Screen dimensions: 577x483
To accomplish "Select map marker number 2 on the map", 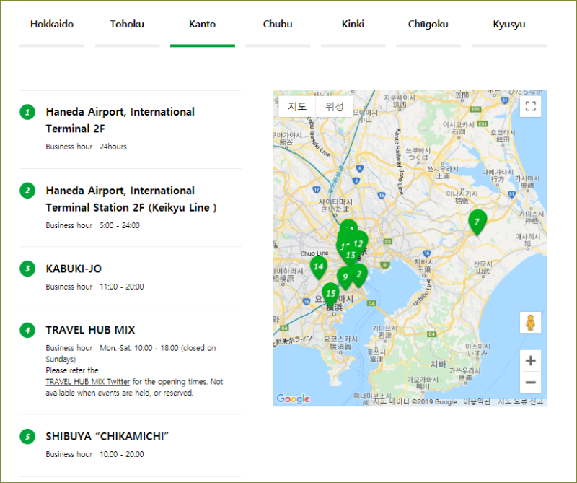I will 359,274.
